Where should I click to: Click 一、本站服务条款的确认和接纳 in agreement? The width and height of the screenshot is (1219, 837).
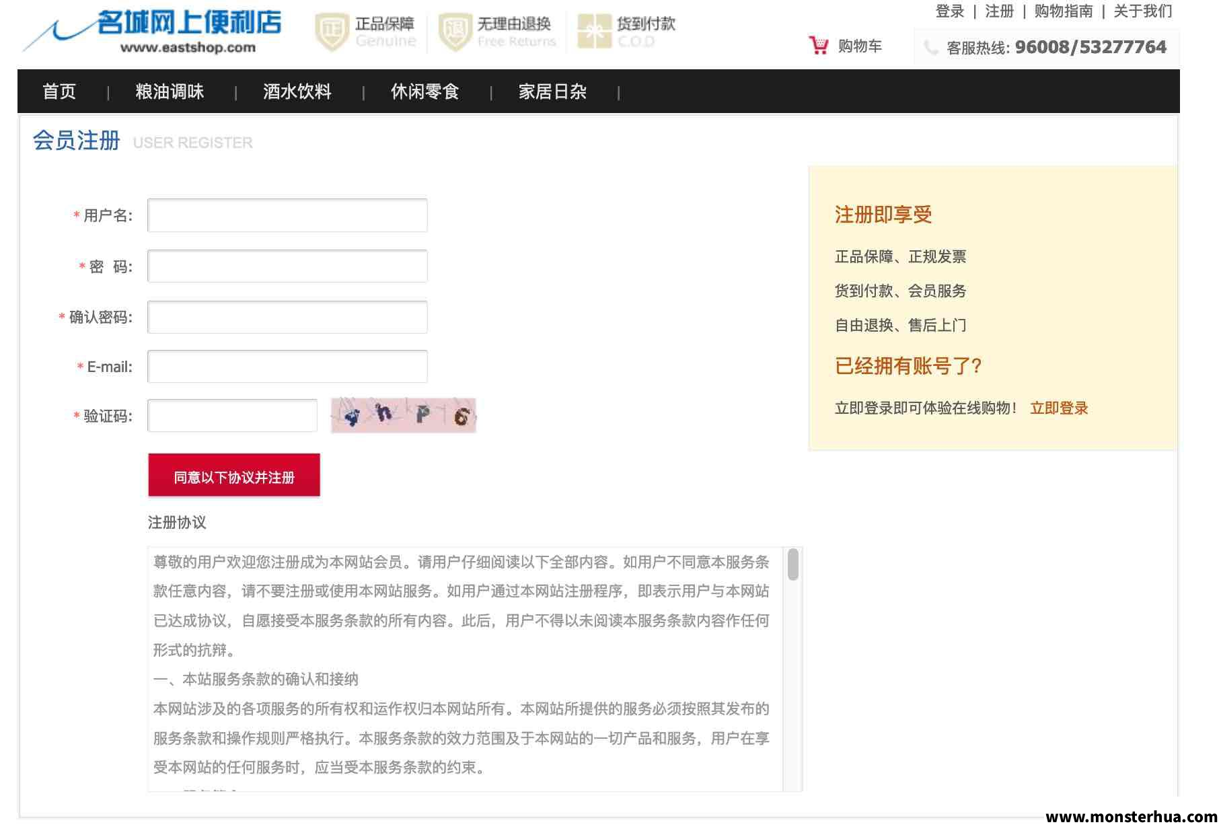(x=256, y=679)
